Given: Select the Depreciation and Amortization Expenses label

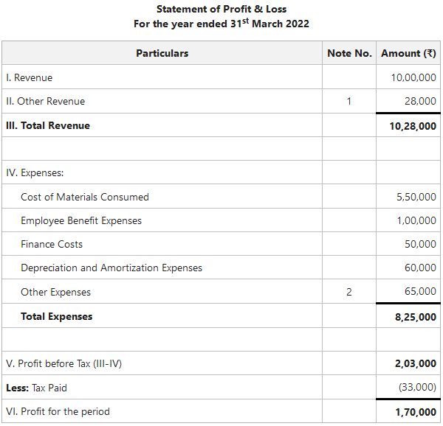Looking at the screenshot, I should (111, 268).
